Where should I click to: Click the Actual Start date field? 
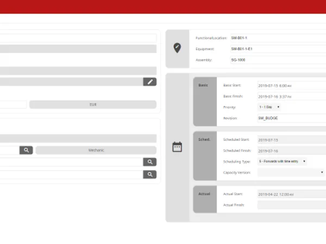tap(292, 194)
